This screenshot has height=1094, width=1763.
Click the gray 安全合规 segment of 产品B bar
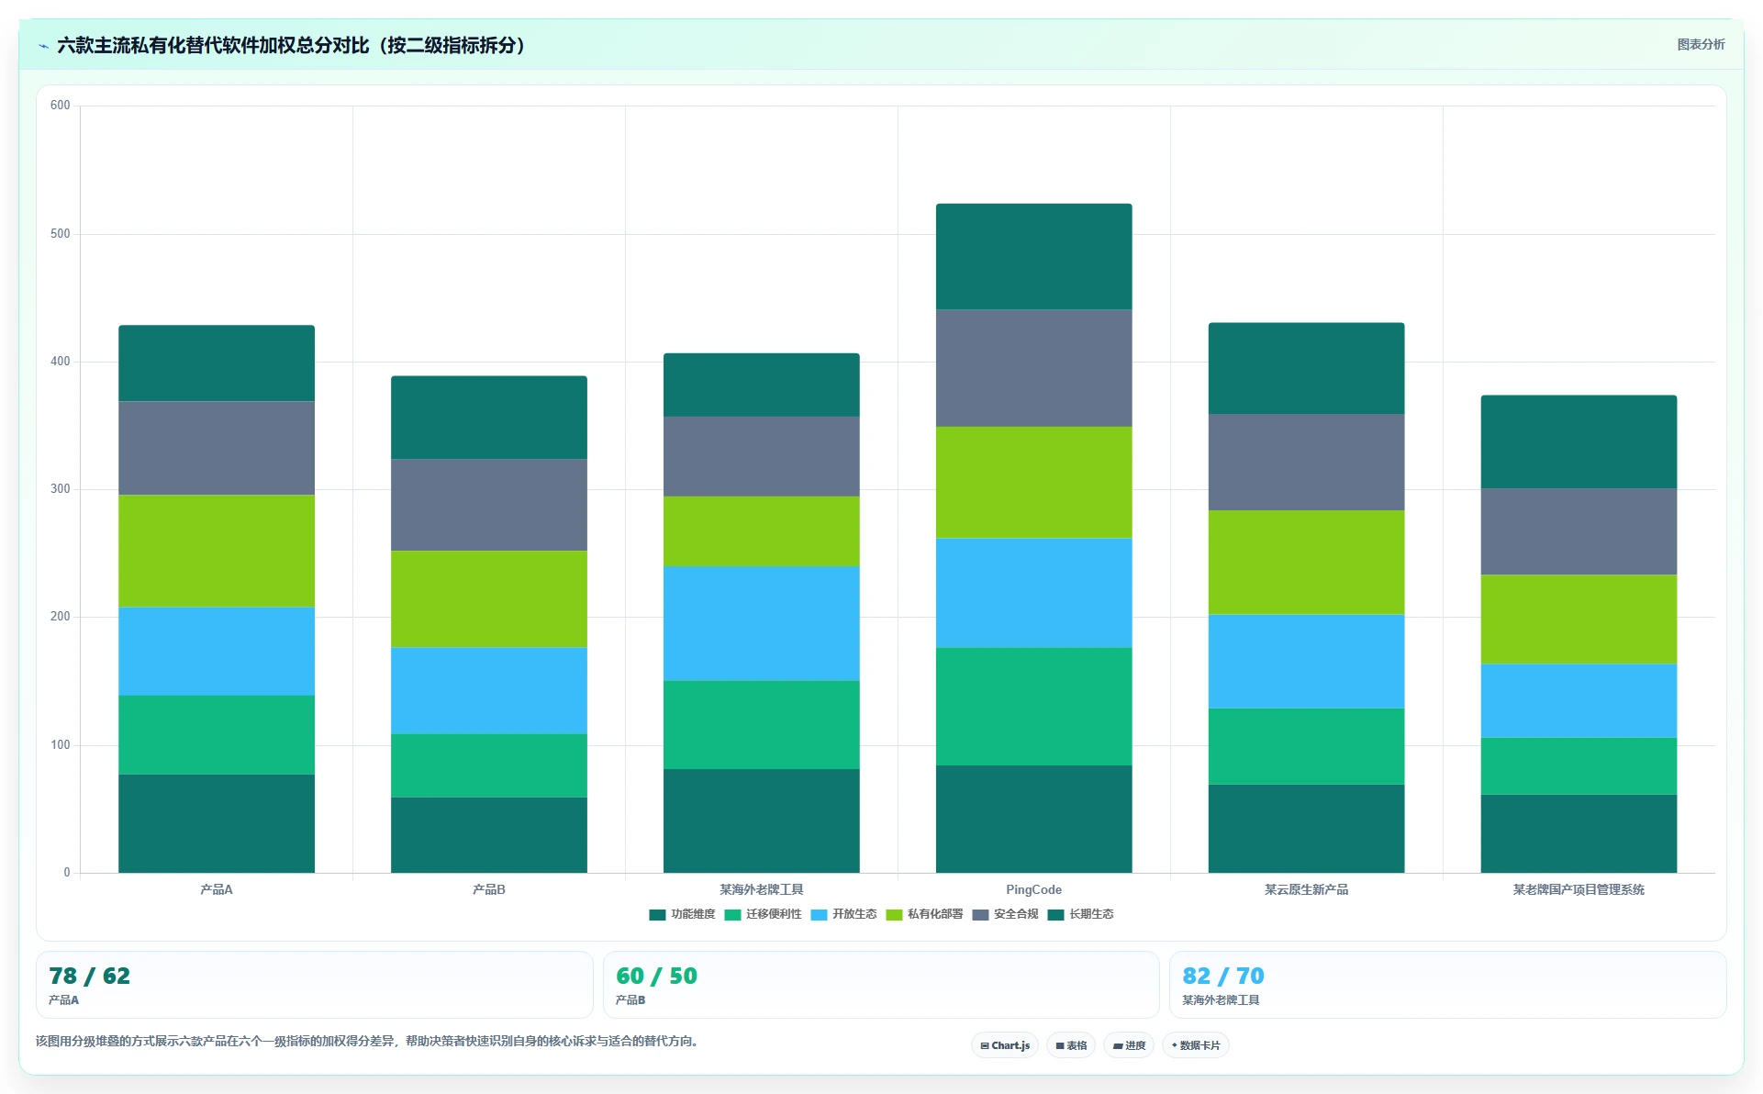click(x=489, y=506)
